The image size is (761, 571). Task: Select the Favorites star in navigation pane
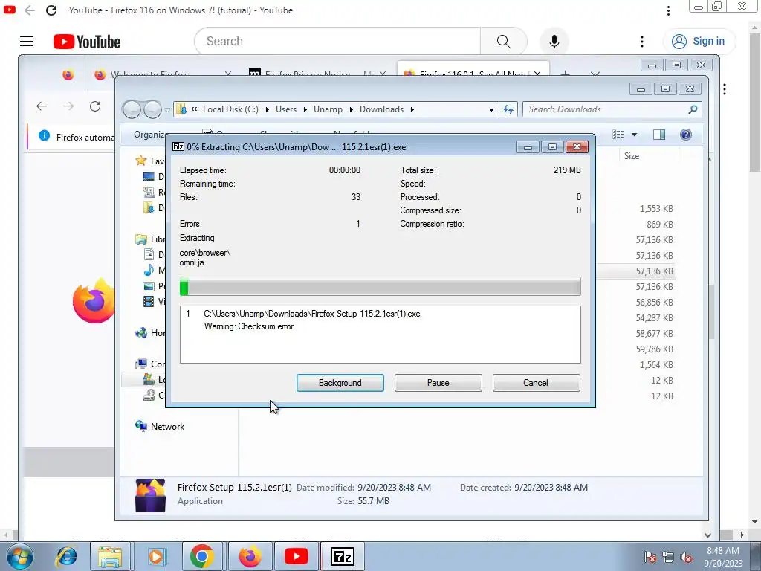(x=140, y=161)
